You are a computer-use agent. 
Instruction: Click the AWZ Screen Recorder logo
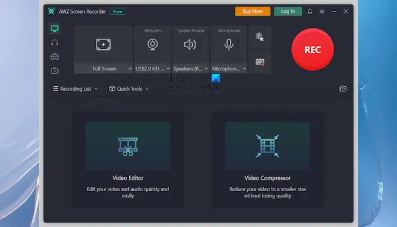[x=52, y=11]
